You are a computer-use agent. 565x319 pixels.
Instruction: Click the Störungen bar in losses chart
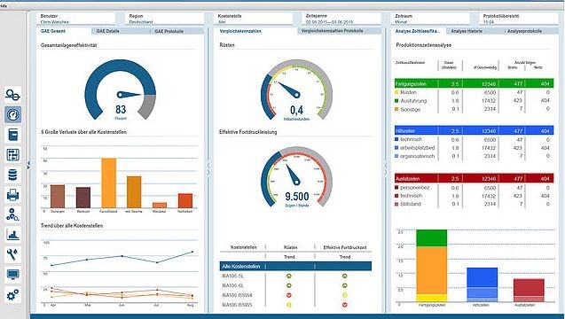coord(58,196)
